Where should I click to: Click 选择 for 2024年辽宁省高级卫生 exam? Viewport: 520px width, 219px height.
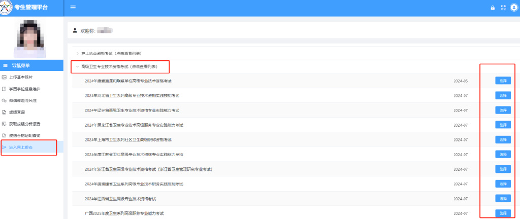click(x=503, y=110)
